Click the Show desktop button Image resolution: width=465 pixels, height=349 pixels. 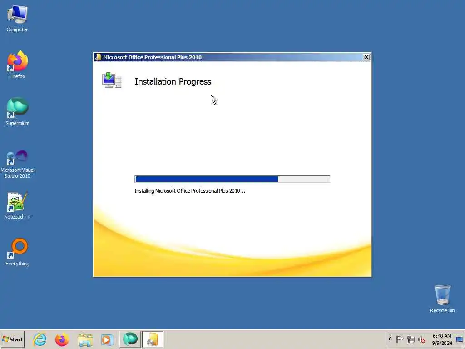coord(460,339)
